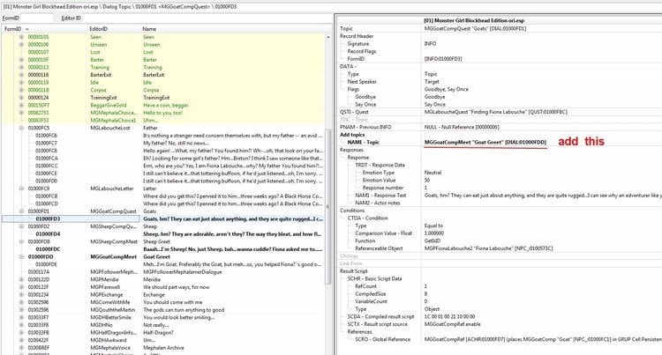Collapse the 01000FD2 MGSheepCompQuest topic

[21, 226]
